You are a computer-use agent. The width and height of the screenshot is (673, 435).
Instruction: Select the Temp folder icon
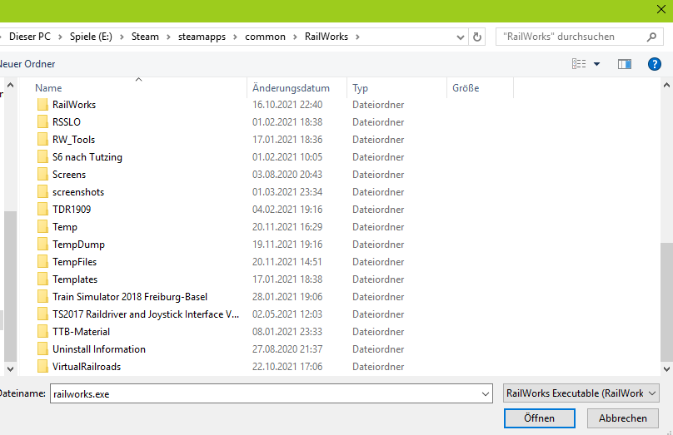pyautogui.click(x=42, y=227)
